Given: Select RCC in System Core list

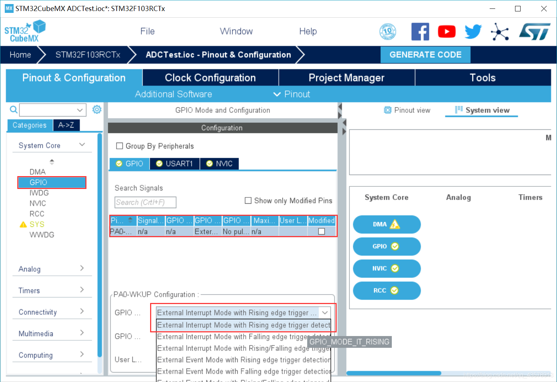Looking at the screenshot, I should pyautogui.click(x=37, y=214).
